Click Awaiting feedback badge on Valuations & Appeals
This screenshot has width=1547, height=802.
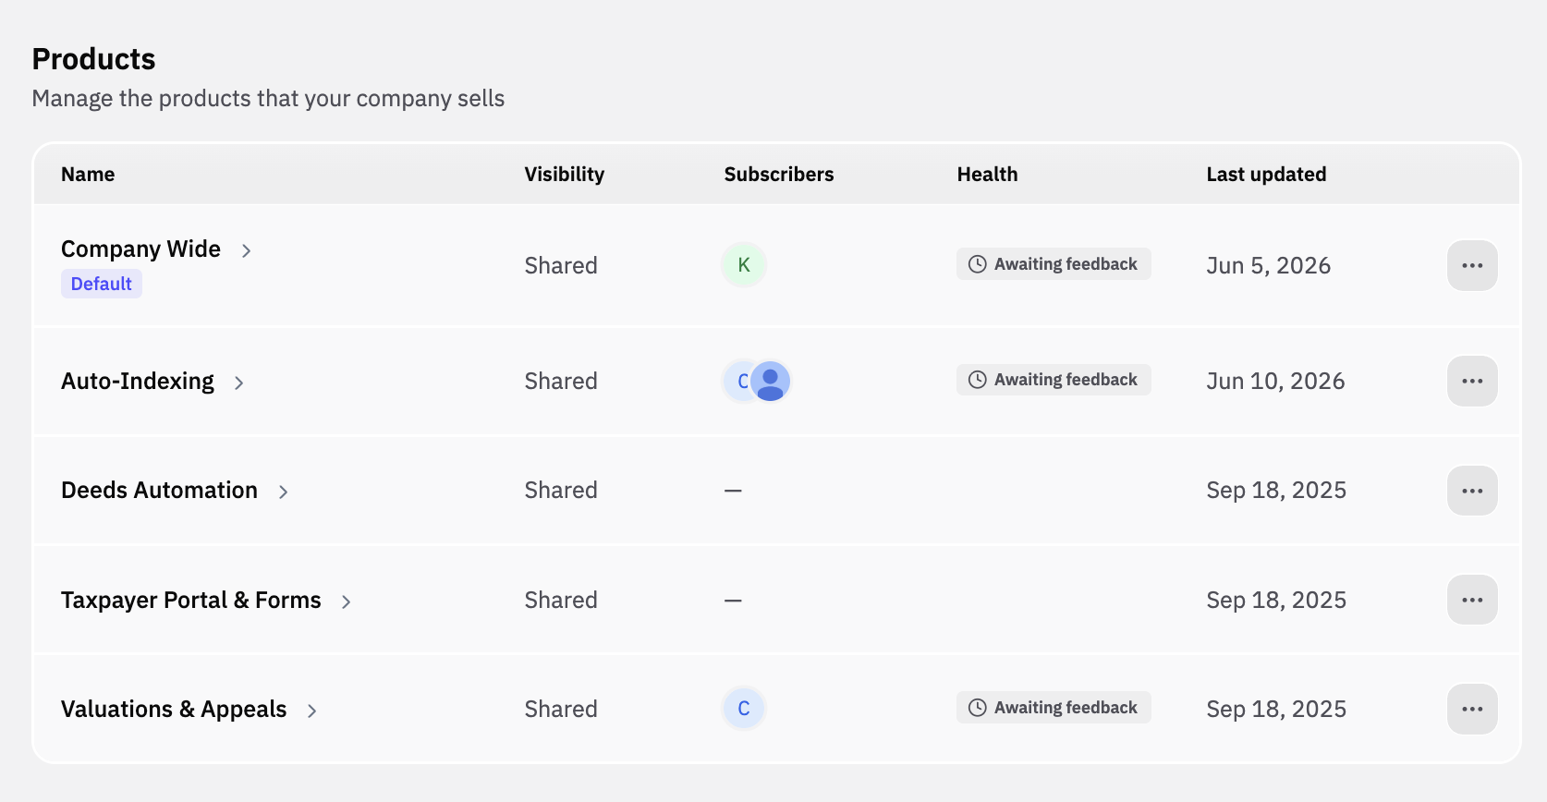coord(1054,708)
